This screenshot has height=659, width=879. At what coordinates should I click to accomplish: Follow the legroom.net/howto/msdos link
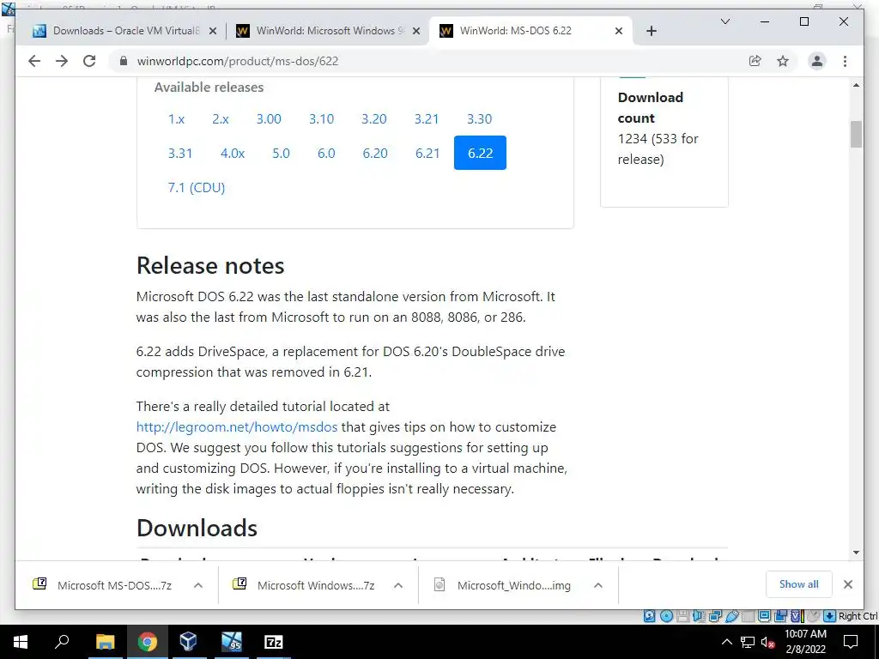click(x=237, y=427)
